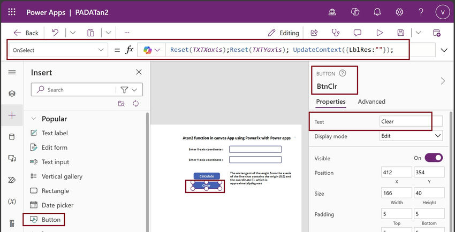Image resolution: width=455 pixels, height=232 pixels.
Task: Open the Comments icon
Action: coord(357,33)
